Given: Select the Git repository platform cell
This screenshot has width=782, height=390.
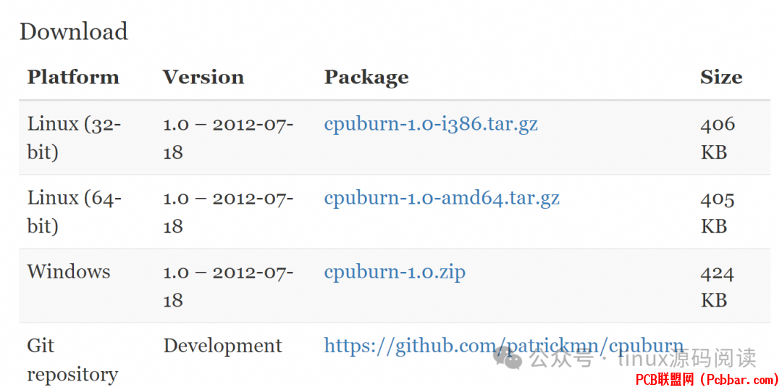Looking at the screenshot, I should click(73, 360).
